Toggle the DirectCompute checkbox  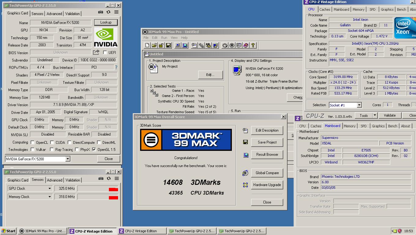coord(69,142)
